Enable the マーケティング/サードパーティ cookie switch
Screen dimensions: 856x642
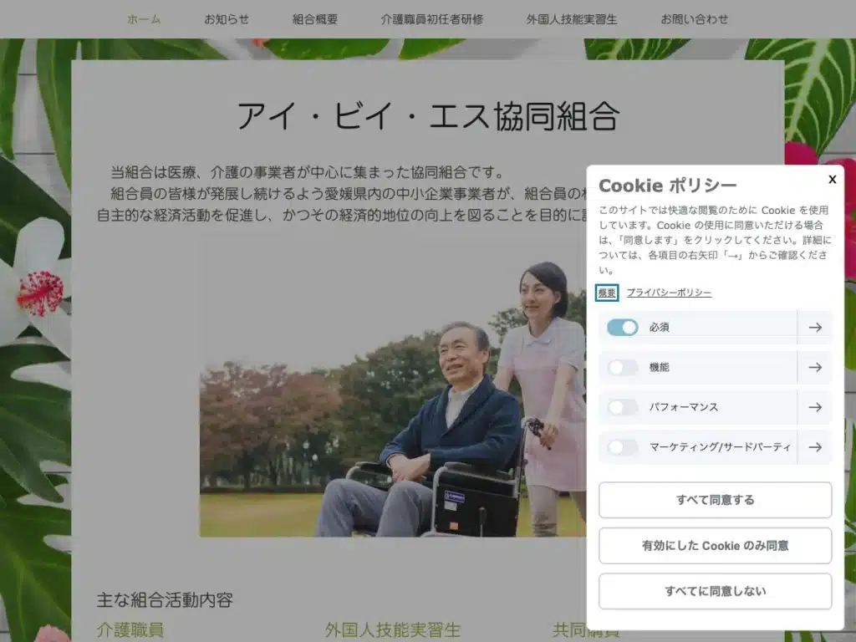coord(622,447)
